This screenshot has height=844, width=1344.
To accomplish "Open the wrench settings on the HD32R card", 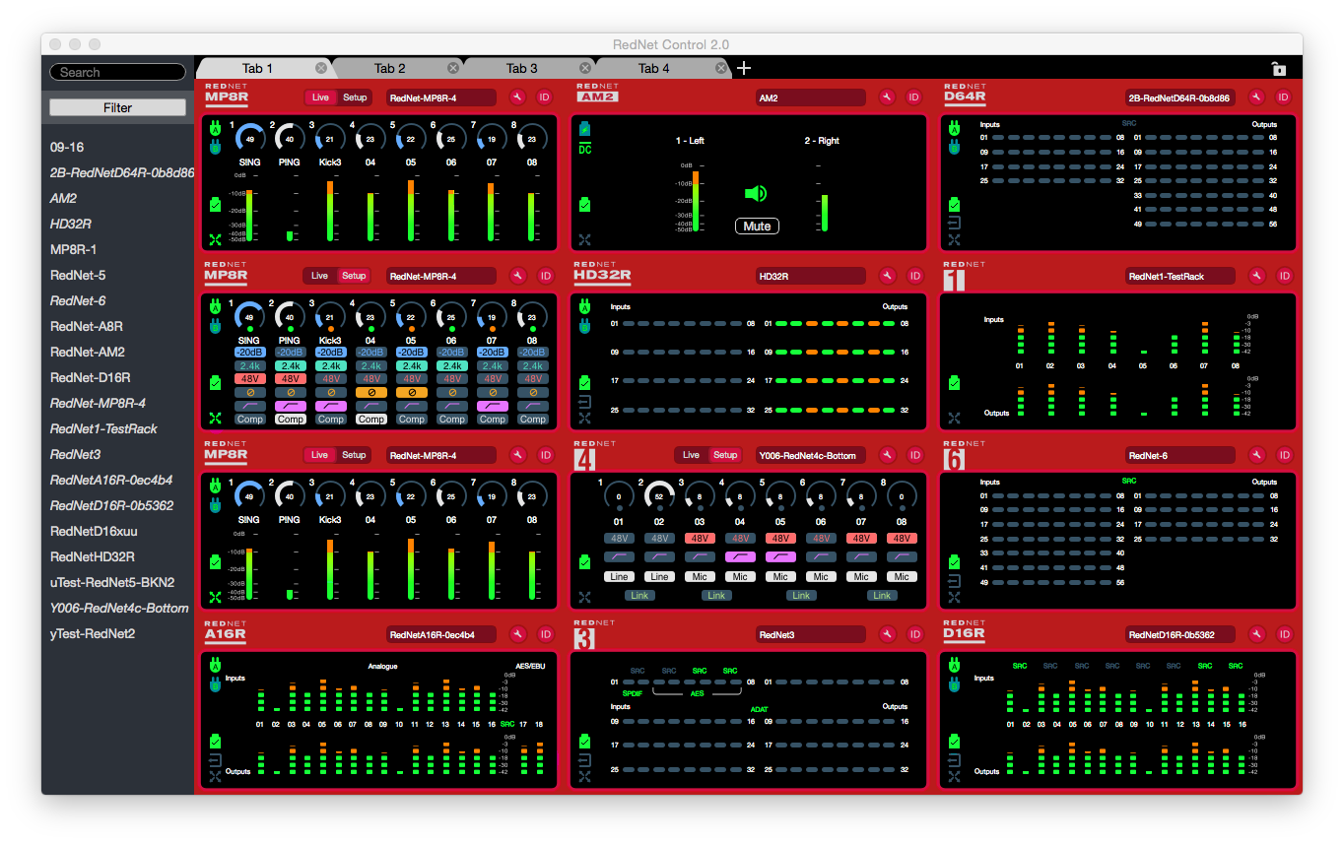I will point(888,277).
